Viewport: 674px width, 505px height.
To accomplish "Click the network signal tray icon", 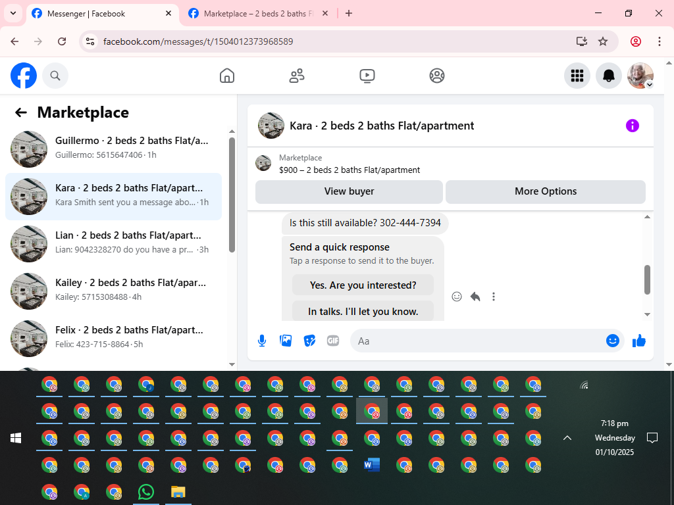I will pos(584,385).
